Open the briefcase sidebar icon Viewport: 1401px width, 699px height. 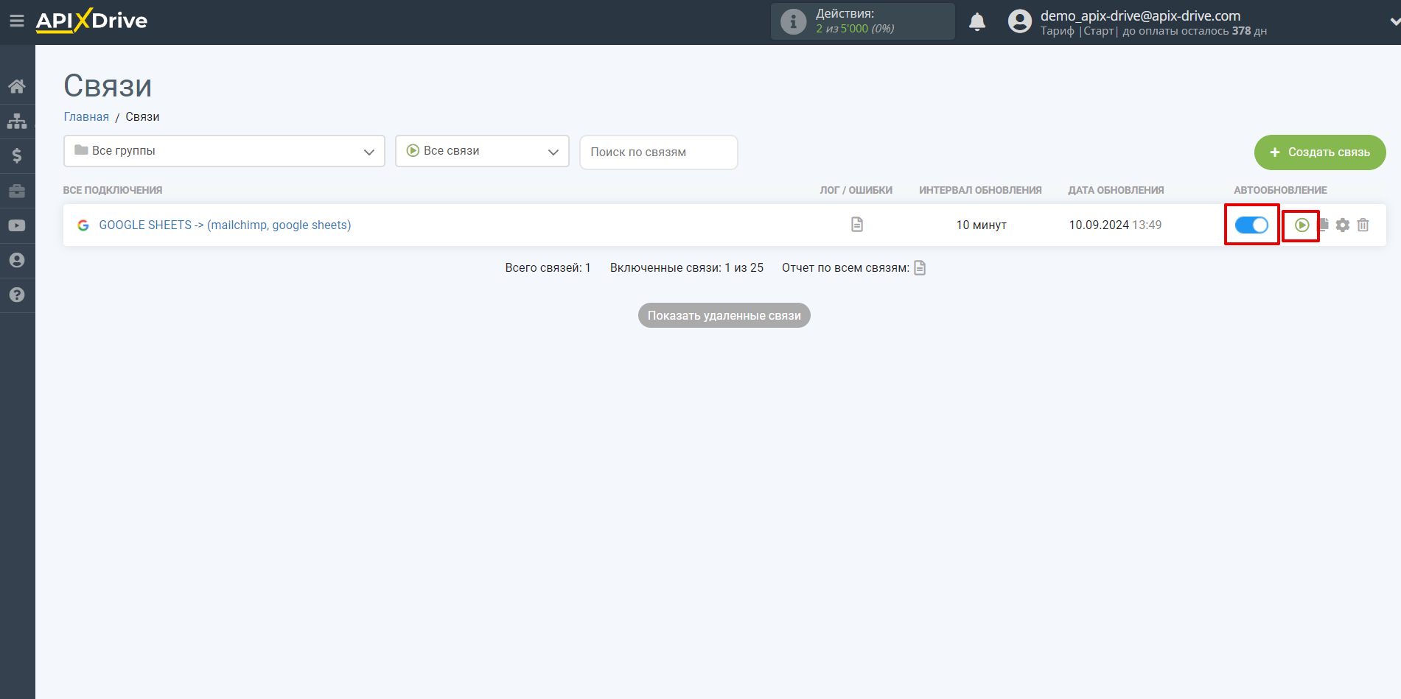coord(17,191)
